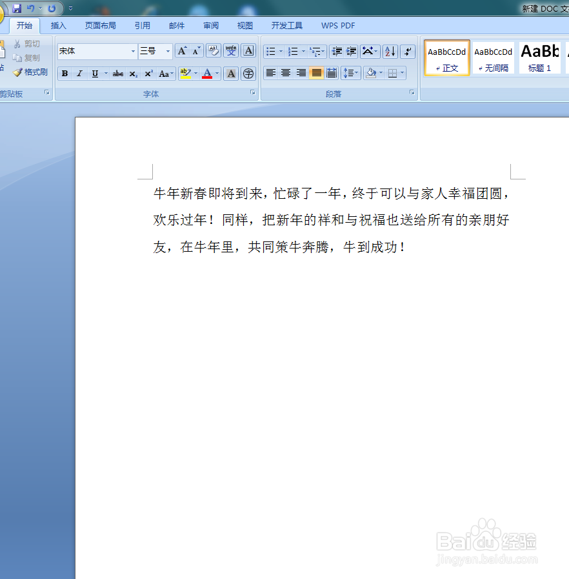Shrink font size with small A button
Screen dimensions: 569x579
click(x=196, y=51)
